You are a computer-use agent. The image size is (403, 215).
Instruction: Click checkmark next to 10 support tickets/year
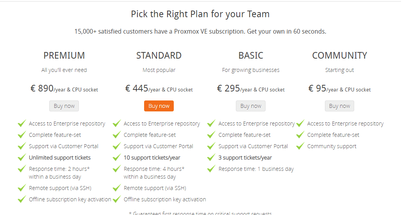click(117, 157)
